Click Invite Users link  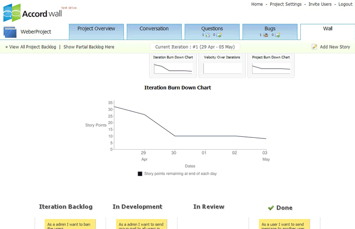(320, 4)
